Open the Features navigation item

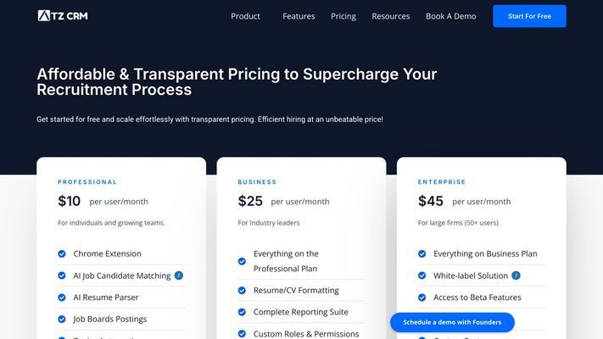pyautogui.click(x=299, y=16)
